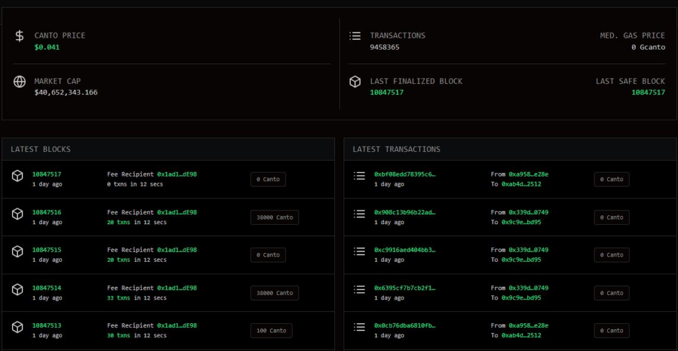View 20 txns of block 10847515
This screenshot has height=351, width=678.
[119, 260]
